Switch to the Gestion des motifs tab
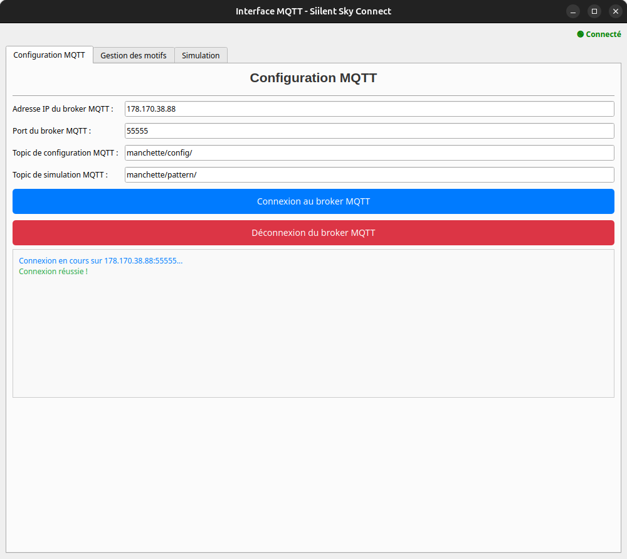 click(134, 56)
